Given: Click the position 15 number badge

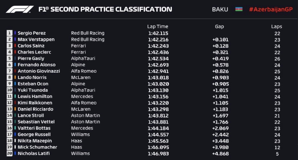Looking at the screenshot, I should click(x=10, y=122).
